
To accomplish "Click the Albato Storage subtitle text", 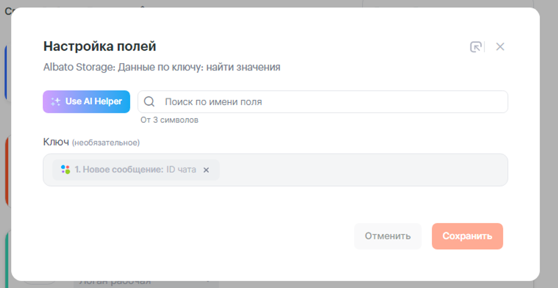I will coord(162,67).
